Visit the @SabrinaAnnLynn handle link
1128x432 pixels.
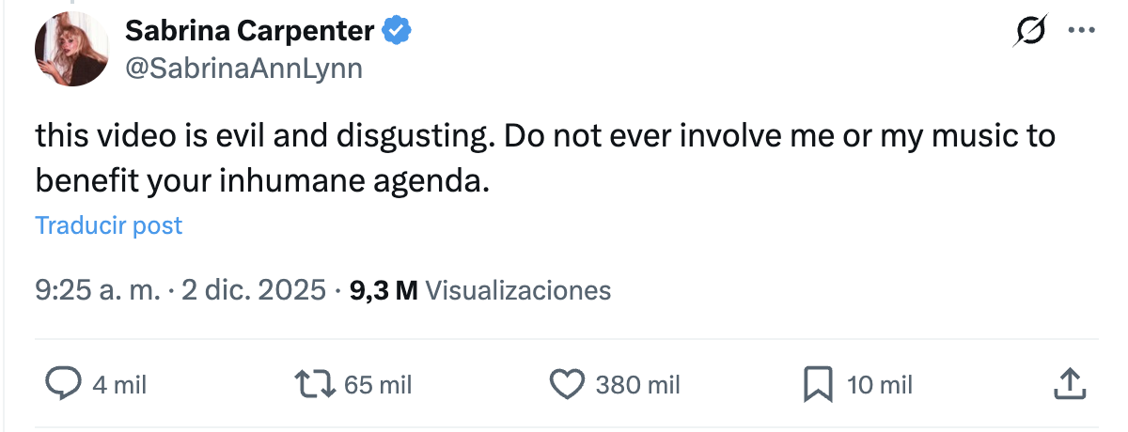(x=243, y=69)
